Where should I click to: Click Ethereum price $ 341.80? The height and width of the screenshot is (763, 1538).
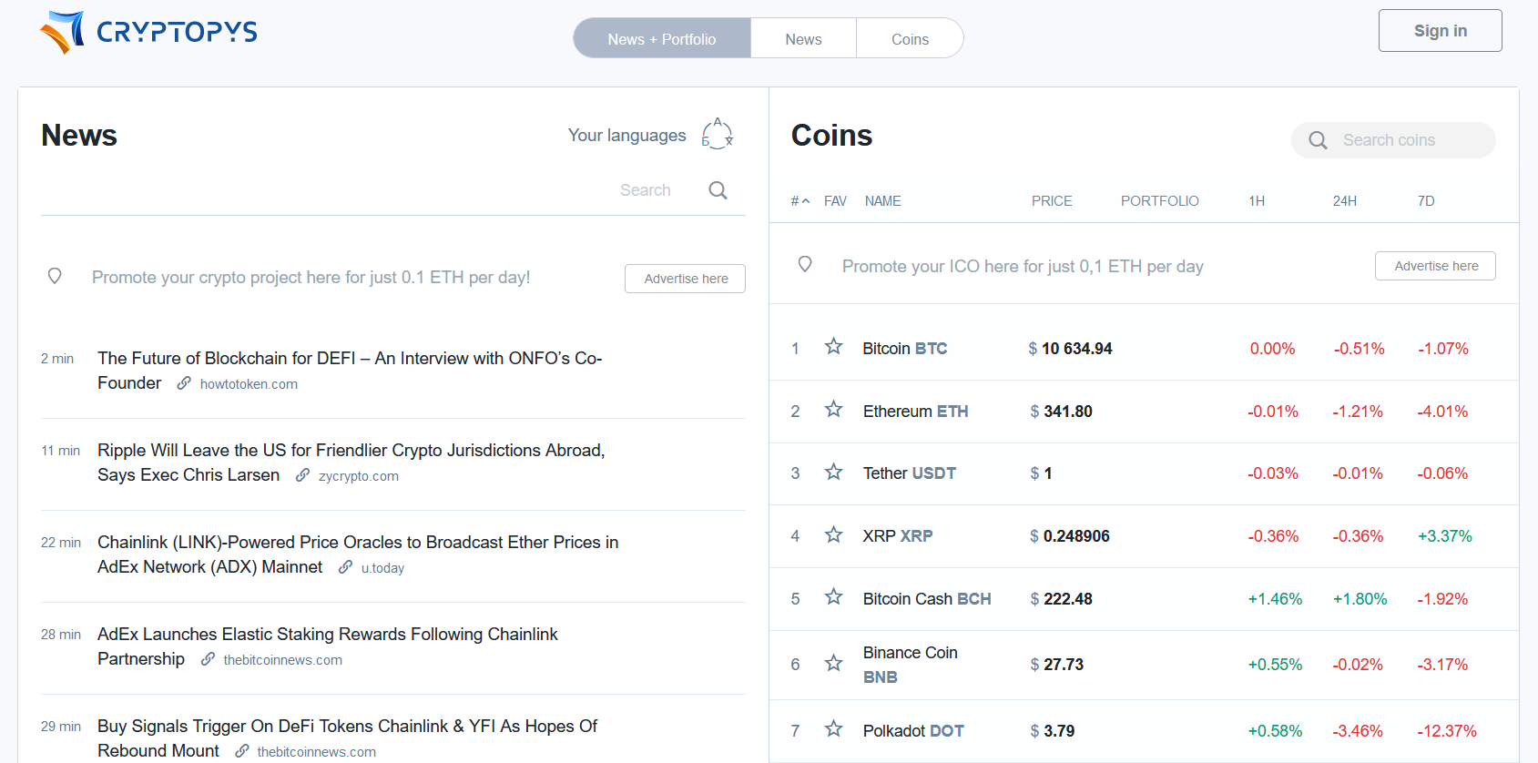click(1061, 412)
